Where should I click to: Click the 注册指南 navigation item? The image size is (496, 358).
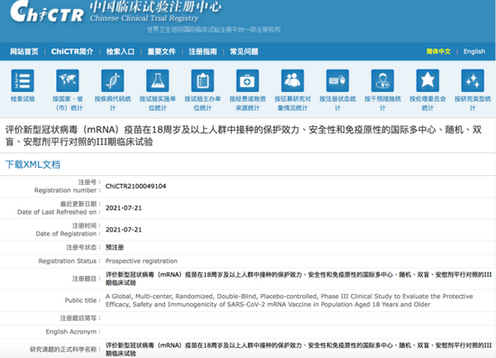[x=203, y=51]
